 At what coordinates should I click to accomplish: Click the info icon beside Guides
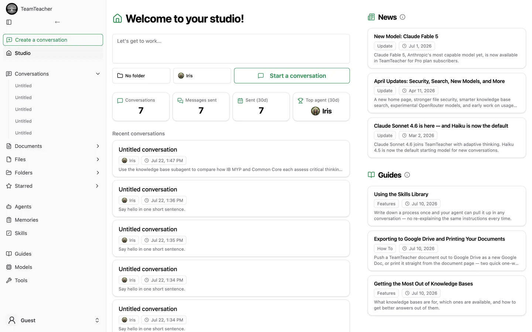coord(407,175)
